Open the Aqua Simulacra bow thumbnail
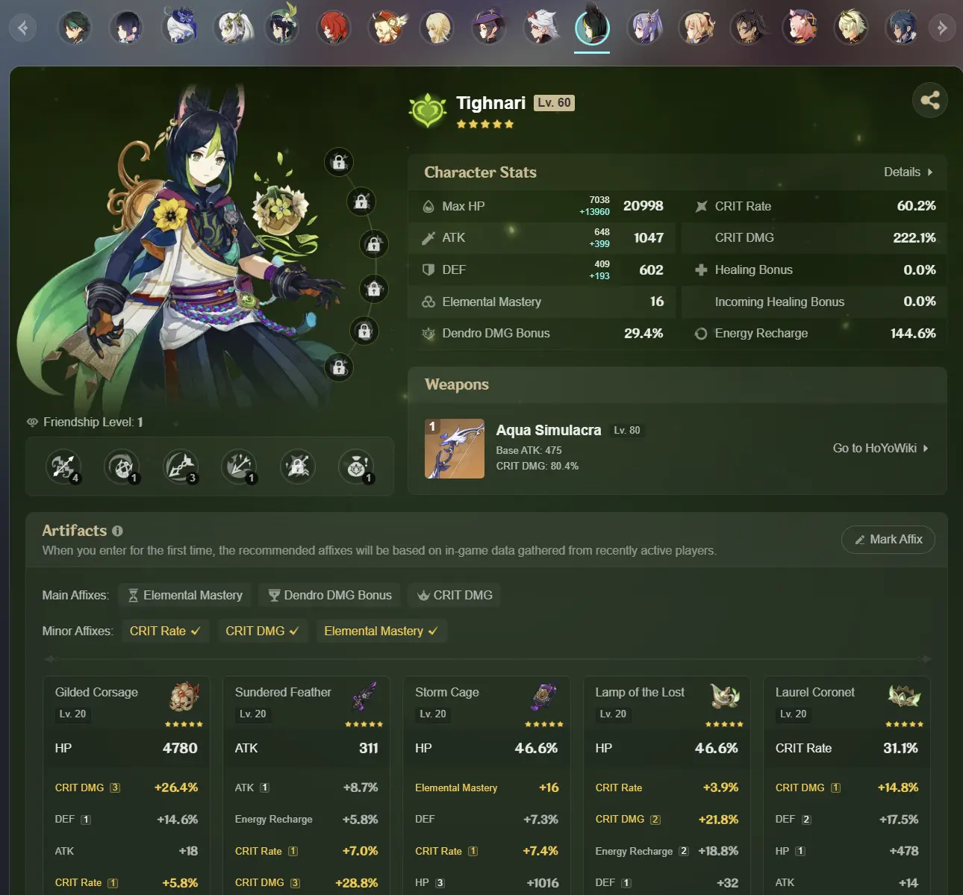Viewport: 963px width, 895px height. point(455,449)
